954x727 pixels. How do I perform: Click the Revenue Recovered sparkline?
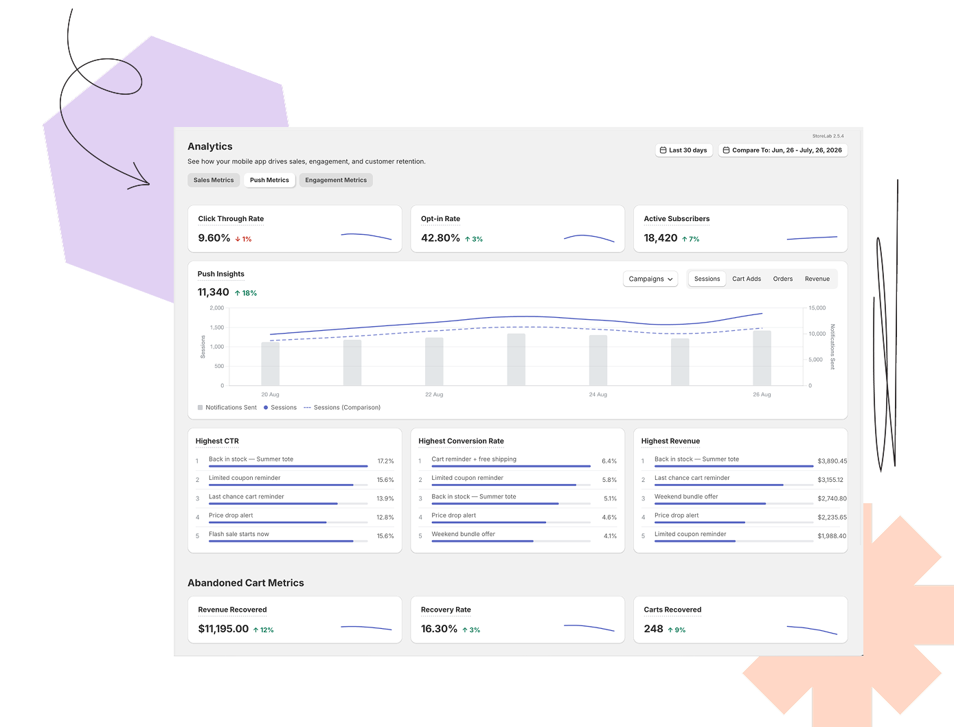[366, 627]
